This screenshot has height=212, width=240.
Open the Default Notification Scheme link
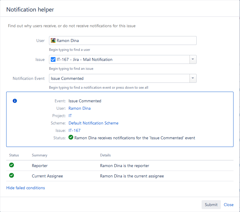[x=93, y=123]
